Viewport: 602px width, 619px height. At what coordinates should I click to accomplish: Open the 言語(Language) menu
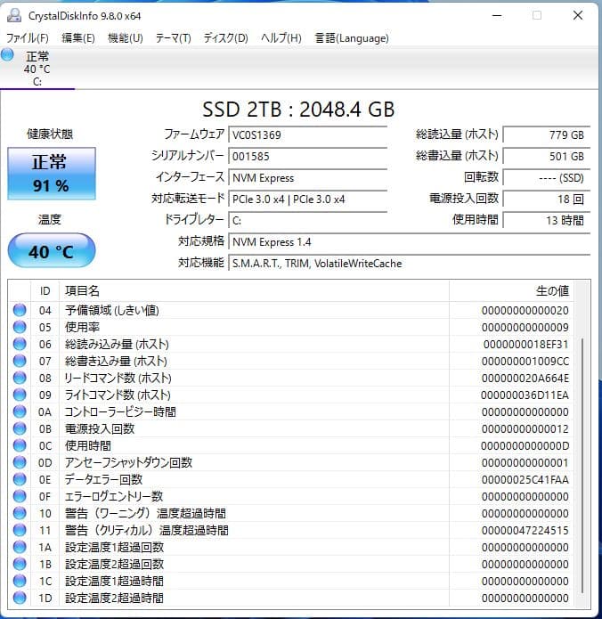(x=352, y=38)
